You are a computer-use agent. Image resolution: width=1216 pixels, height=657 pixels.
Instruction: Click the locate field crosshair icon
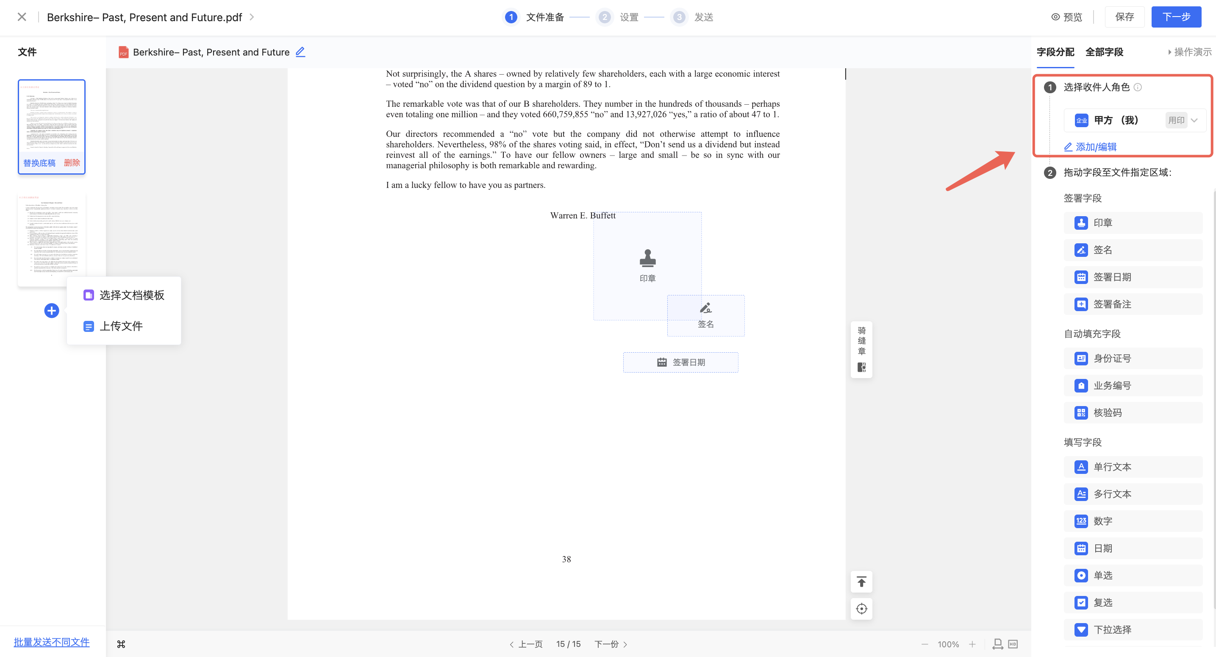(x=861, y=609)
